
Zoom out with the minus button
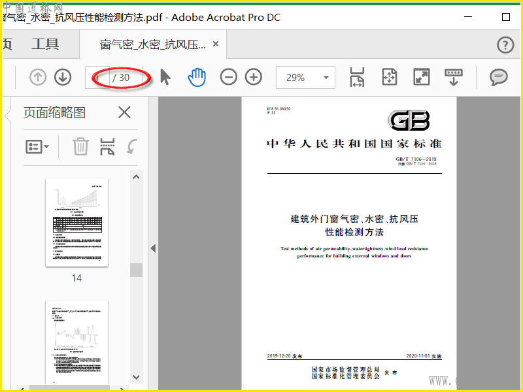click(x=228, y=77)
